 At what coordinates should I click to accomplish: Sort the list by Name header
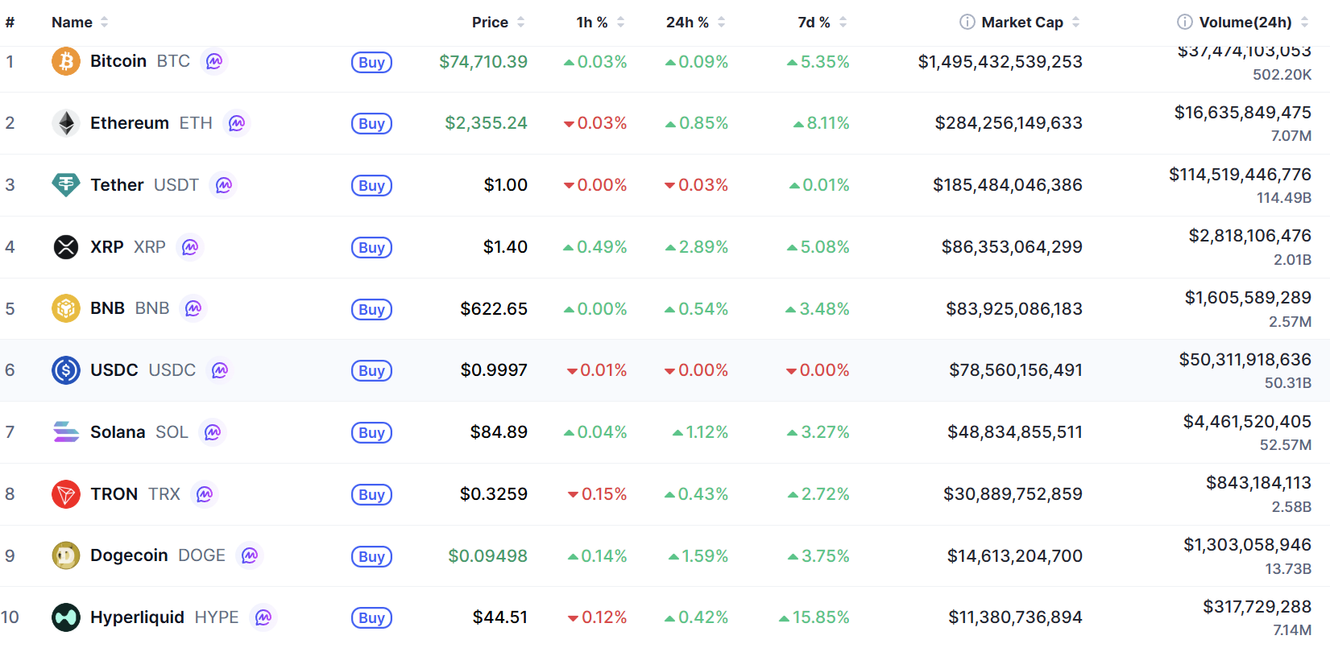point(73,23)
